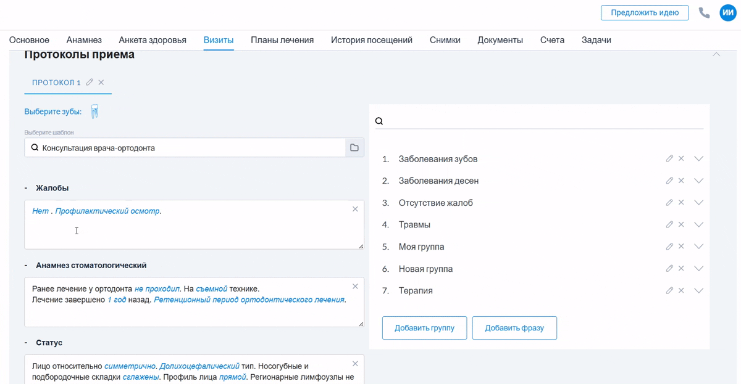The width and height of the screenshot is (741, 384).
Task: Expand the Терапия group
Action: click(x=698, y=290)
